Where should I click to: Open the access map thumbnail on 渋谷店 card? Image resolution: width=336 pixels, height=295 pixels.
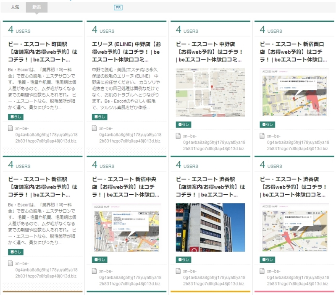pos(294,227)
